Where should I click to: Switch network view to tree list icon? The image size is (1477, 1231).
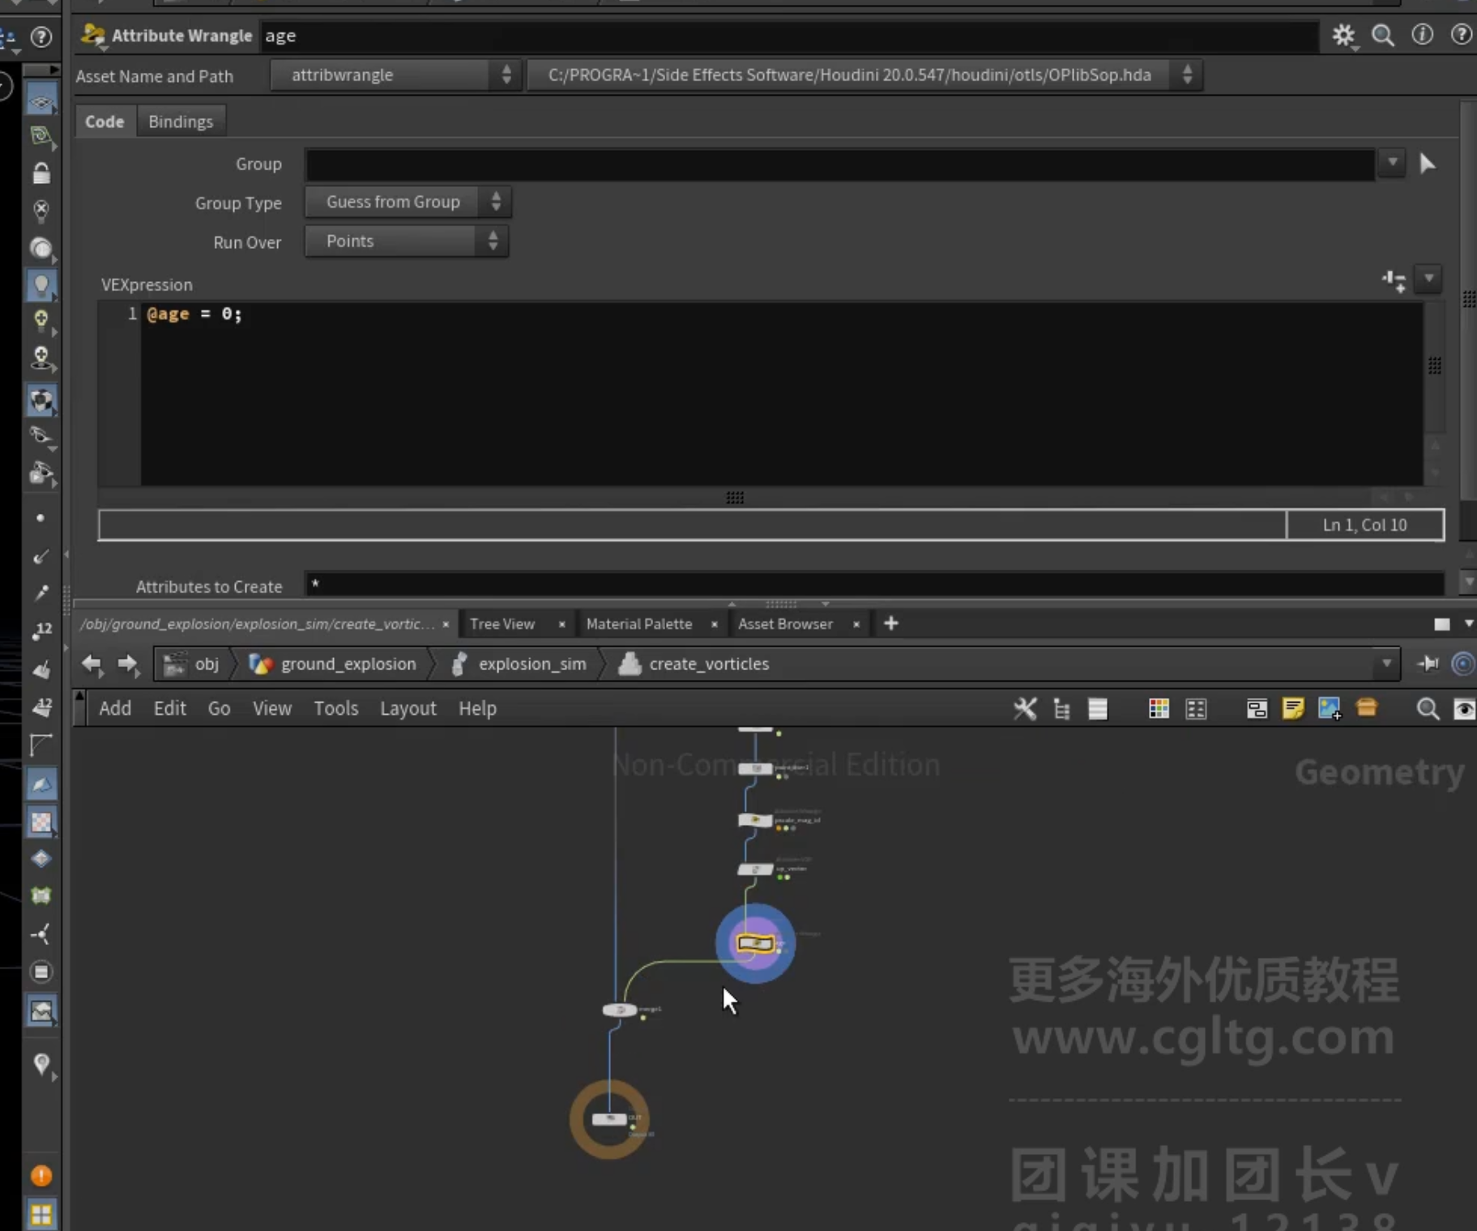point(1061,709)
